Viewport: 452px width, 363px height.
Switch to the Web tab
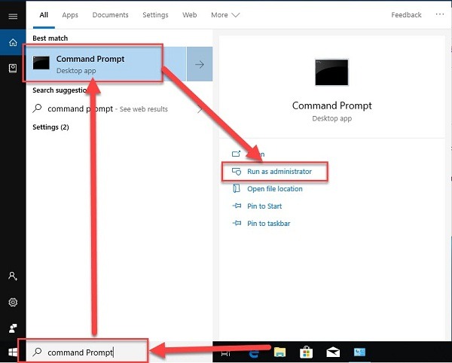point(190,15)
